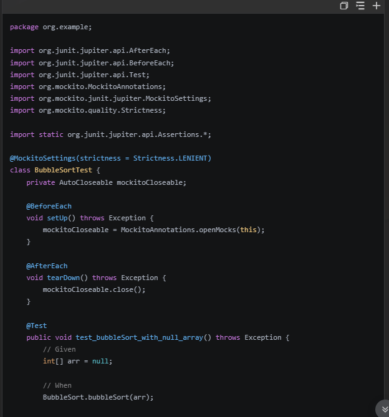The image size is (389, 417).
Task: Click the setUp method name
Action: click(61, 218)
